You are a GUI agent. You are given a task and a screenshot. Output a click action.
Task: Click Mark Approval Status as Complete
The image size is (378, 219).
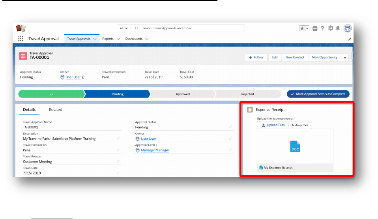318,94
